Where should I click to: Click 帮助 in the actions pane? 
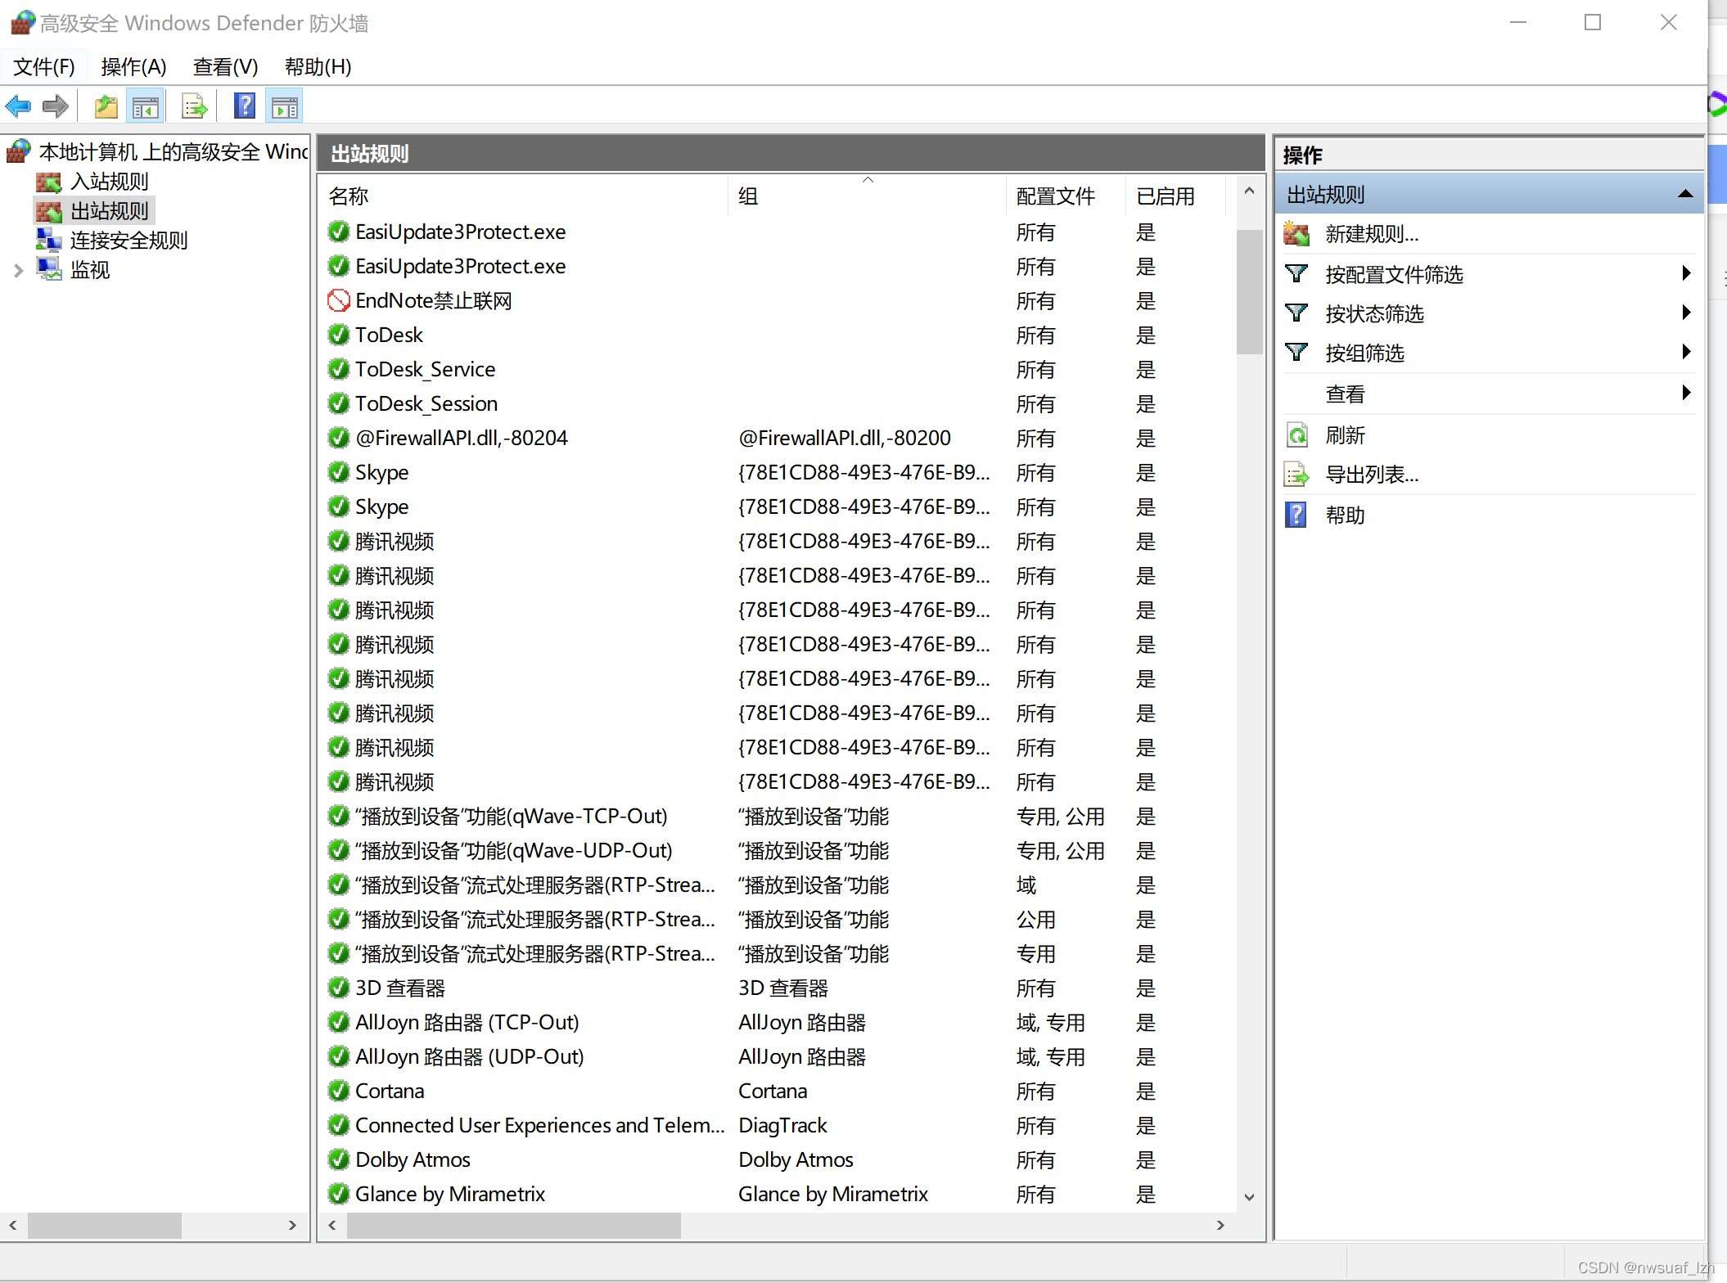tap(1346, 515)
